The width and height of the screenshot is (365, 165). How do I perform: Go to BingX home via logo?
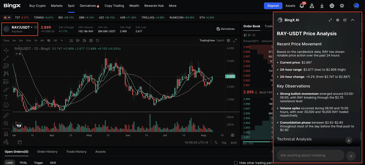(12, 6)
